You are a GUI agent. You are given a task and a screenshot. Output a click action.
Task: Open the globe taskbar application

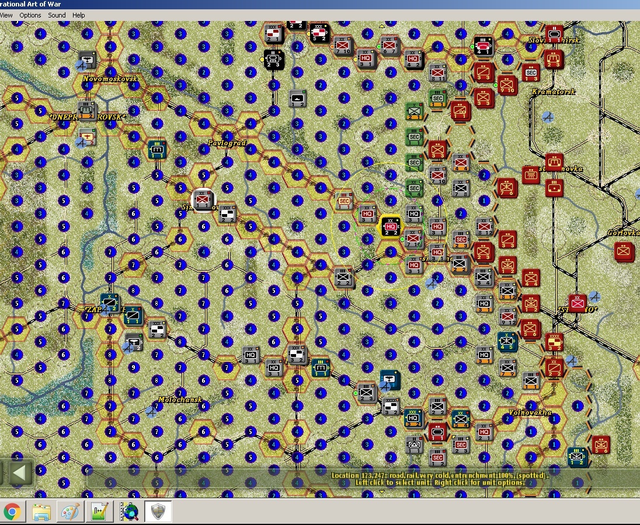click(129, 512)
